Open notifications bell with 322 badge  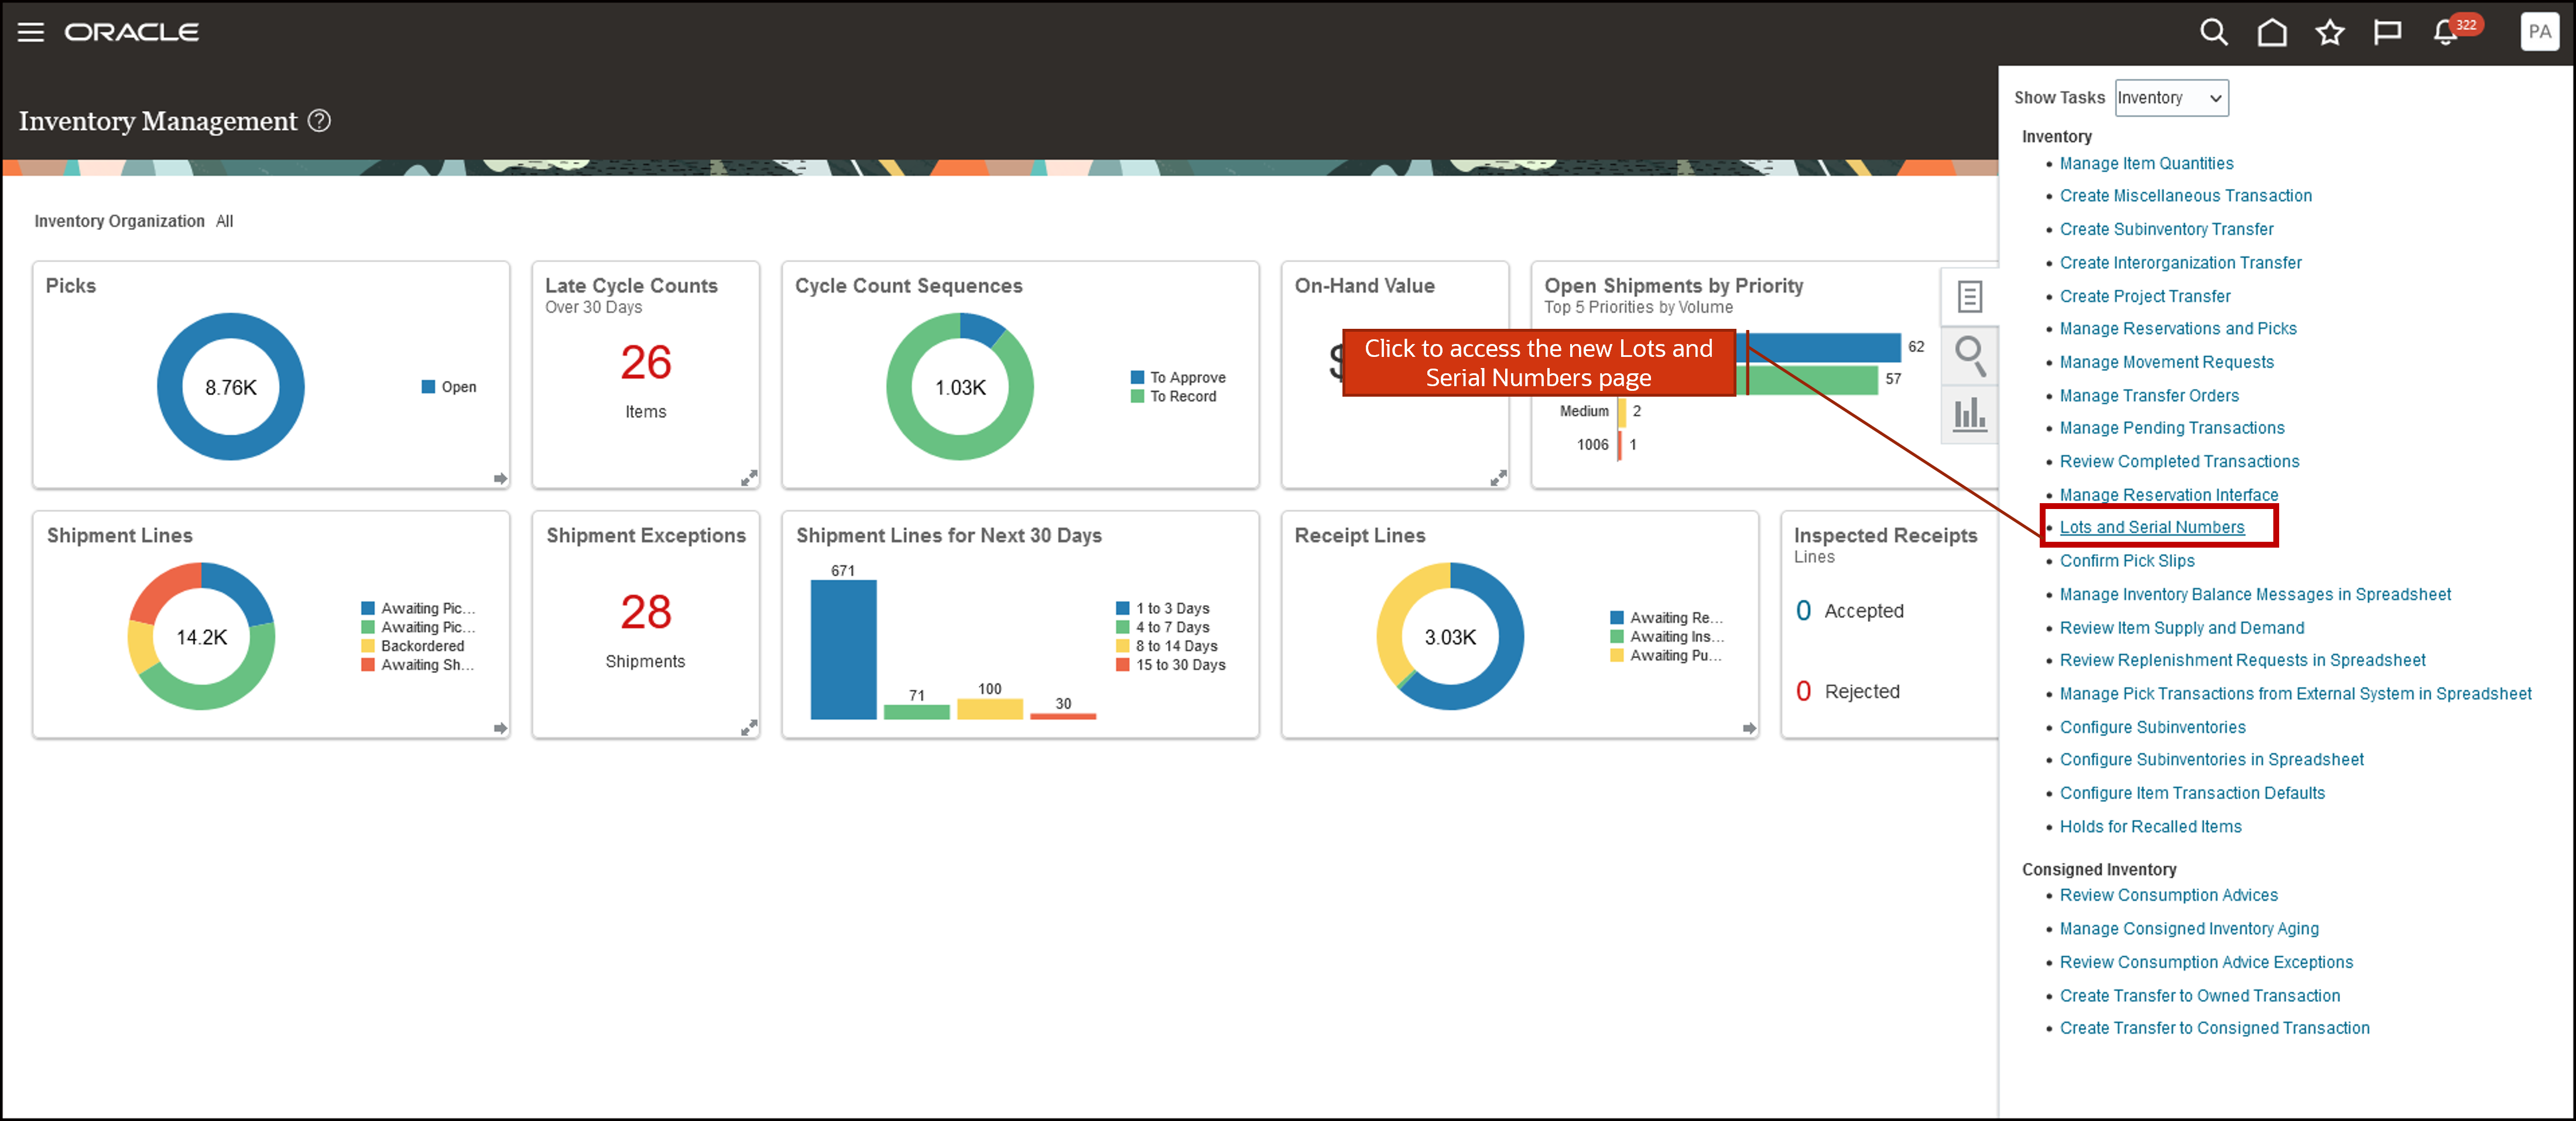pos(2446,32)
